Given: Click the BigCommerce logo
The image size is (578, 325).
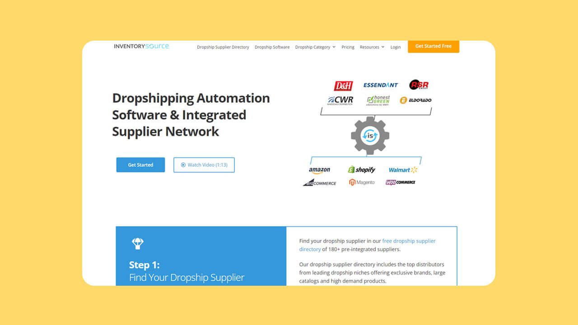Looking at the screenshot, I should point(319,182).
